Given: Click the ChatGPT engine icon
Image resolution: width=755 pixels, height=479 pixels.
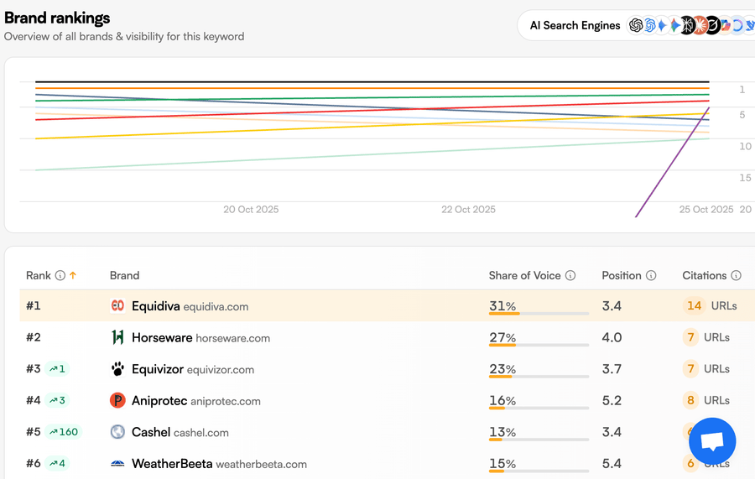Looking at the screenshot, I should (x=636, y=26).
